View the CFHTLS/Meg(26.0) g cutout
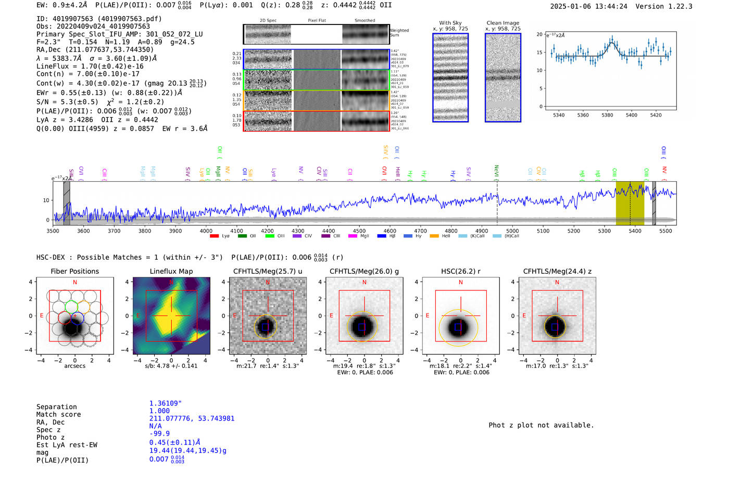Screen dimensions: 729x496 pos(364,316)
